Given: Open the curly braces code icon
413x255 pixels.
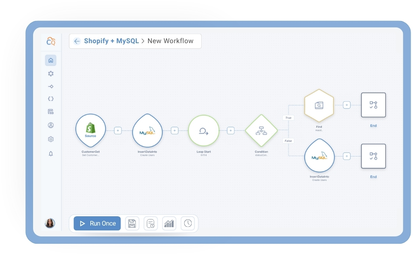Looking at the screenshot, I should pos(51,99).
